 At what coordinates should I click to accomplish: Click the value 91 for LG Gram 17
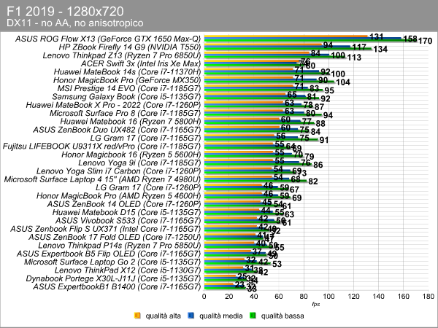323,140
